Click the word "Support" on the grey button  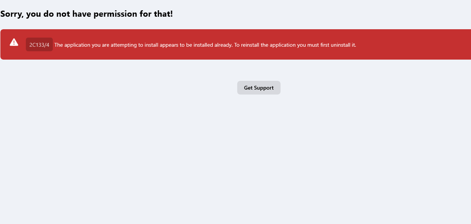tap(264, 88)
